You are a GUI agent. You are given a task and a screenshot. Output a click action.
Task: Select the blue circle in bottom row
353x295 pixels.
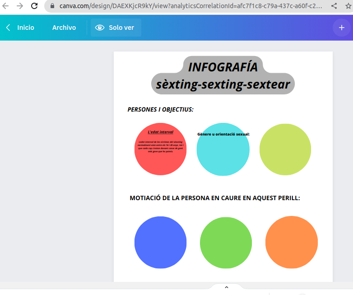(x=160, y=243)
